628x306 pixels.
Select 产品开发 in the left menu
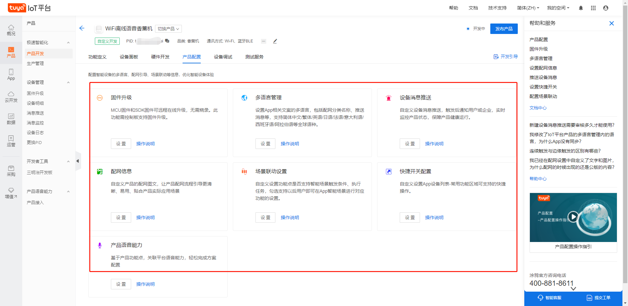[48, 54]
